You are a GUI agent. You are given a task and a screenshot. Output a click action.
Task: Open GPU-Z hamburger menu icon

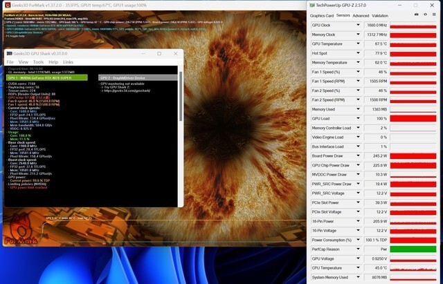click(x=434, y=15)
